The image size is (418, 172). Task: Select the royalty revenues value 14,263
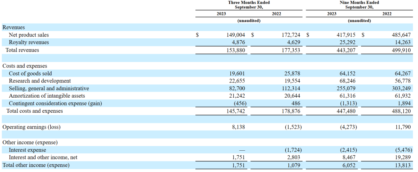point(403,42)
